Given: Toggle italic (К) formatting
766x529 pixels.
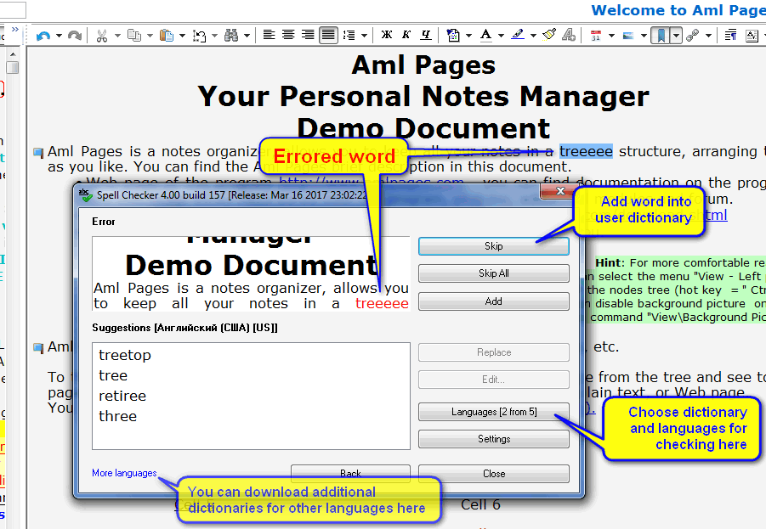Looking at the screenshot, I should pyautogui.click(x=406, y=35).
